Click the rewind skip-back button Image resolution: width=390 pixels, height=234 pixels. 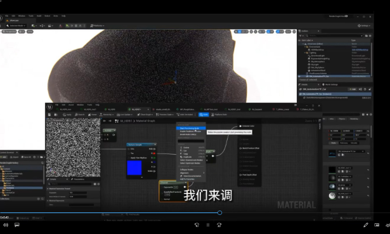[197, 225]
